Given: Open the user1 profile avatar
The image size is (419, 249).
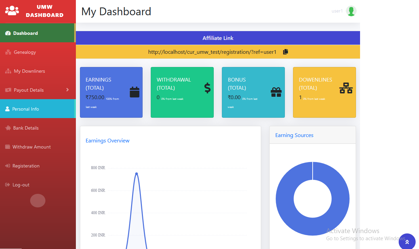Looking at the screenshot, I should point(351,11).
